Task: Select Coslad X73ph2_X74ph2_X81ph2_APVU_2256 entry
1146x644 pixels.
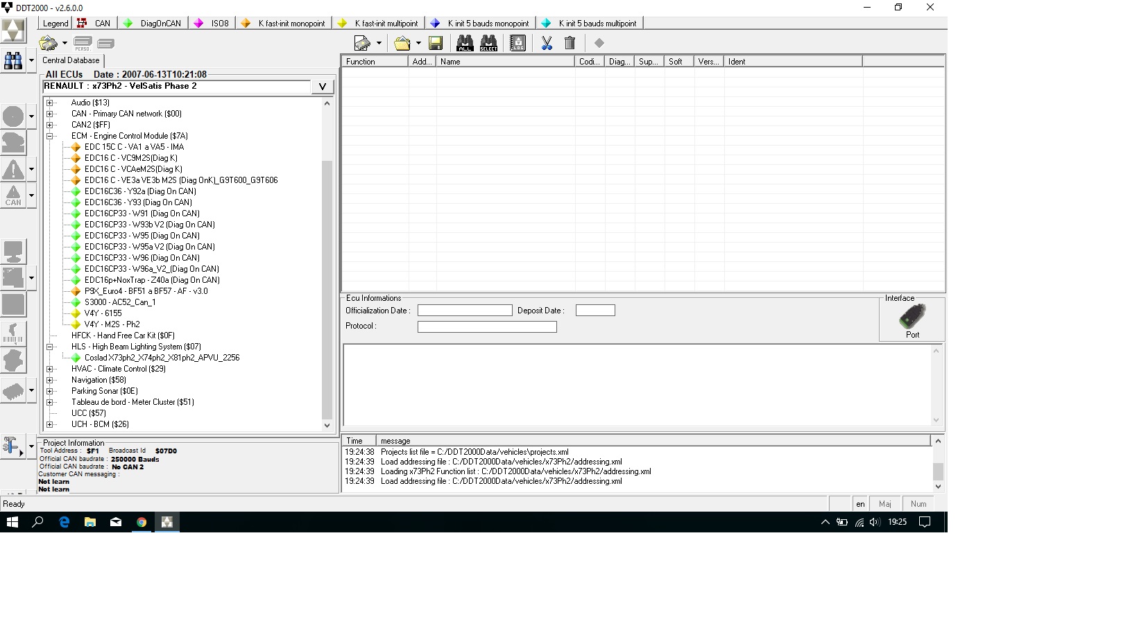Action: [x=162, y=358]
